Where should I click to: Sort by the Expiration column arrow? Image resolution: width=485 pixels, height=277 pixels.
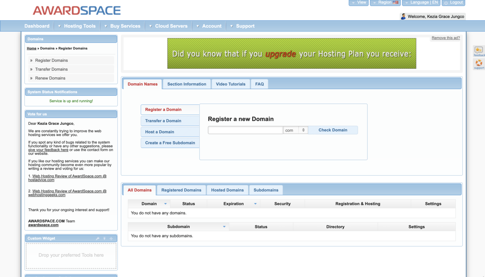pyautogui.click(x=255, y=204)
